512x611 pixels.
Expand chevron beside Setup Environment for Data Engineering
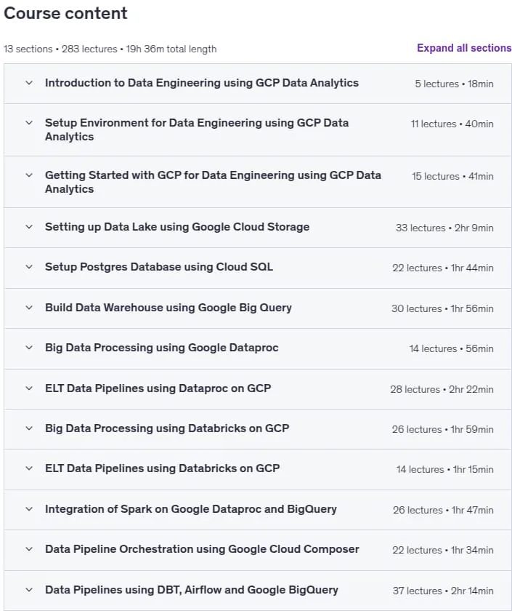tap(29, 123)
